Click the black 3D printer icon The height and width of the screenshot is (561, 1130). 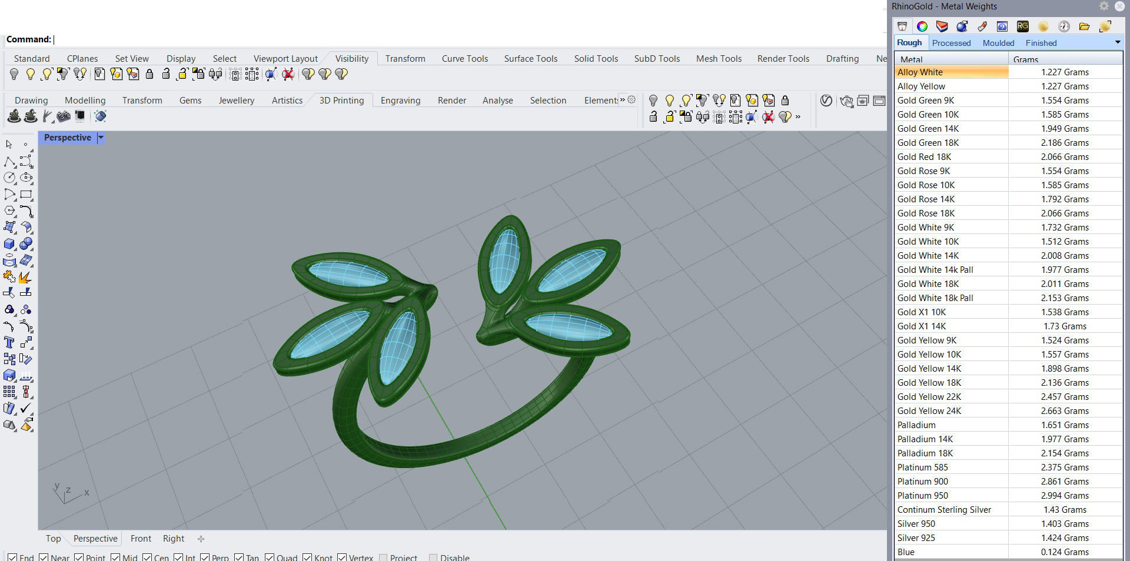click(79, 115)
